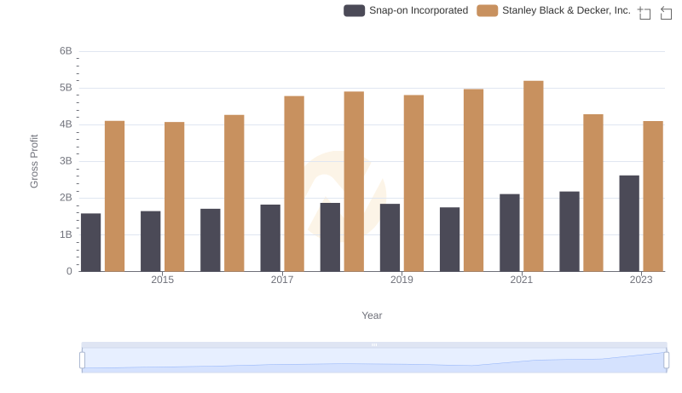This screenshot has width=682, height=393.
Task: Click the 2017 Stanley Black & Decker bar
Action: [x=294, y=183]
